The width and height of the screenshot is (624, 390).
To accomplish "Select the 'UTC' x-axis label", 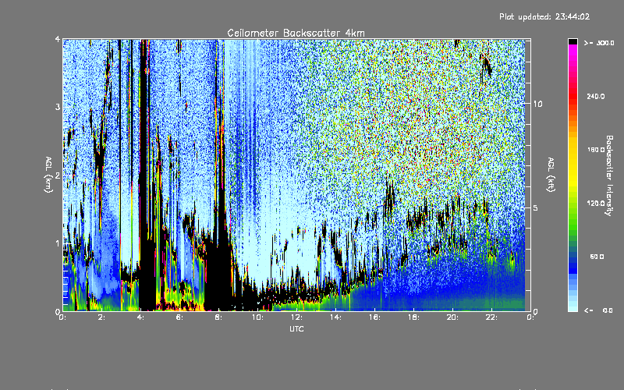I will pyautogui.click(x=296, y=328).
